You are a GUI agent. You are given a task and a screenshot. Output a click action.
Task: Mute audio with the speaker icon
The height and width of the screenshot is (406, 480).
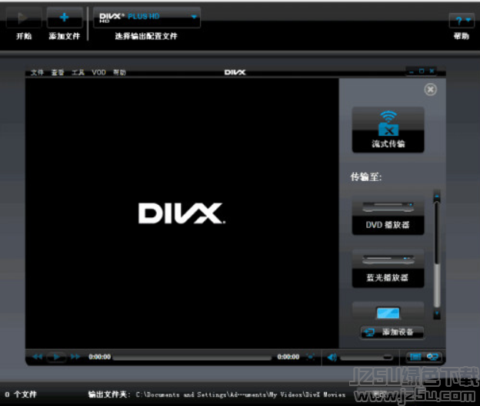[x=332, y=357]
